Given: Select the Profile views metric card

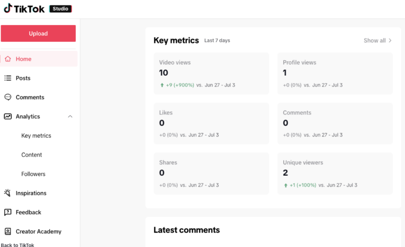Looking at the screenshot, I should pyautogui.click(x=335, y=73).
